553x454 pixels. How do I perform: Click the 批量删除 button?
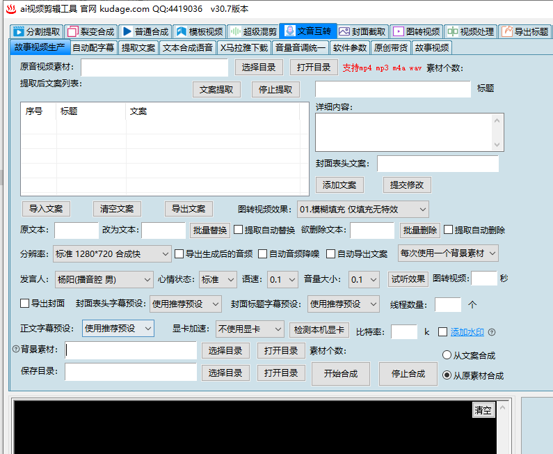point(420,230)
